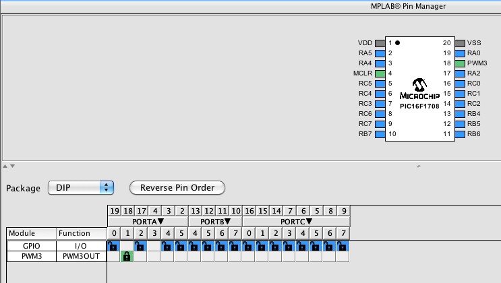Click the green PWM3 pin 18 box
Screen dimensions: 501x283
pos(460,63)
